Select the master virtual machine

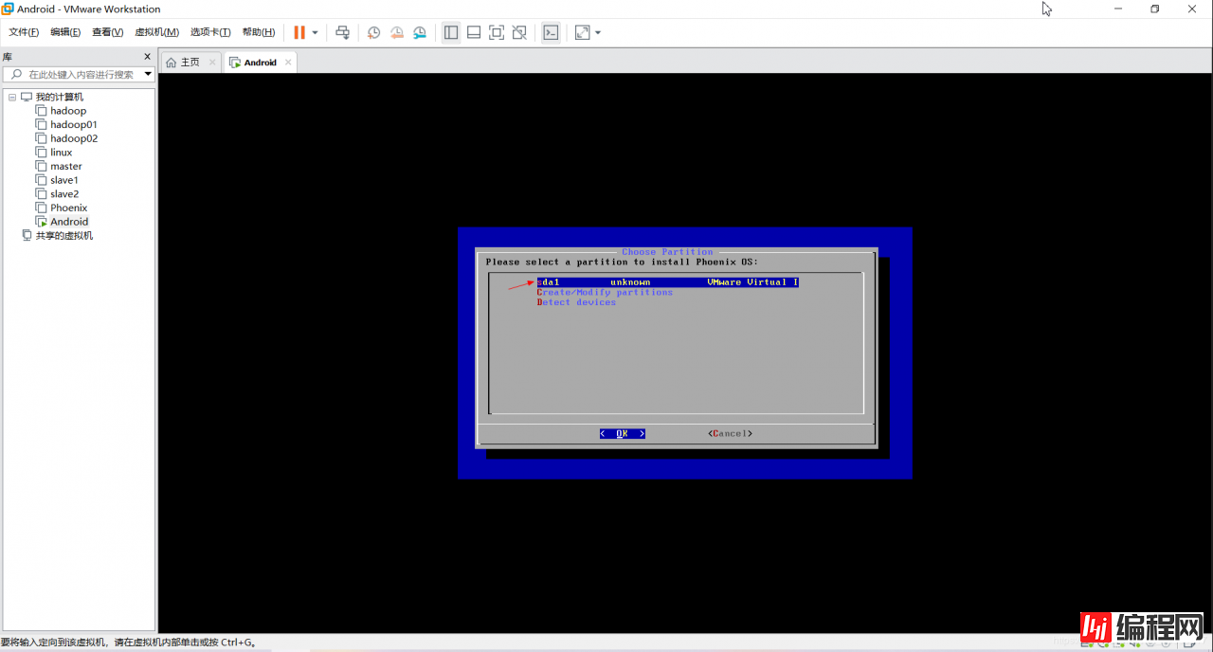(x=66, y=166)
